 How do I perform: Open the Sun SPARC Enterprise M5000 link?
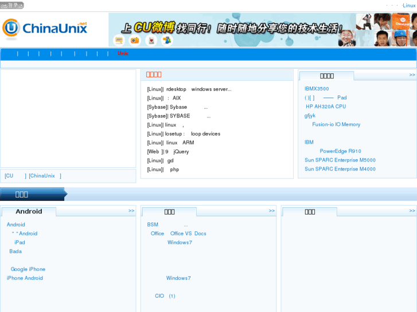click(x=340, y=160)
